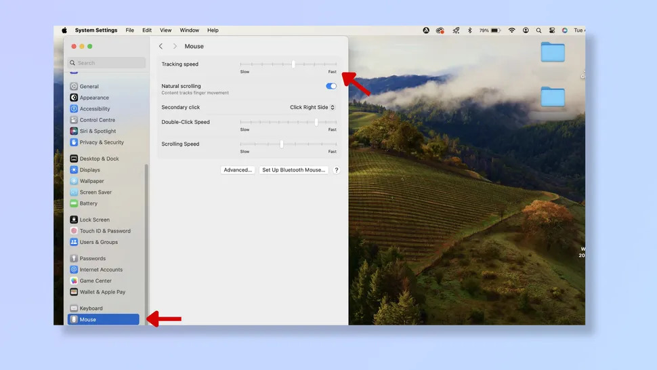Click the Tracking speed slider handle
This screenshot has width=657, height=370.
[293, 64]
